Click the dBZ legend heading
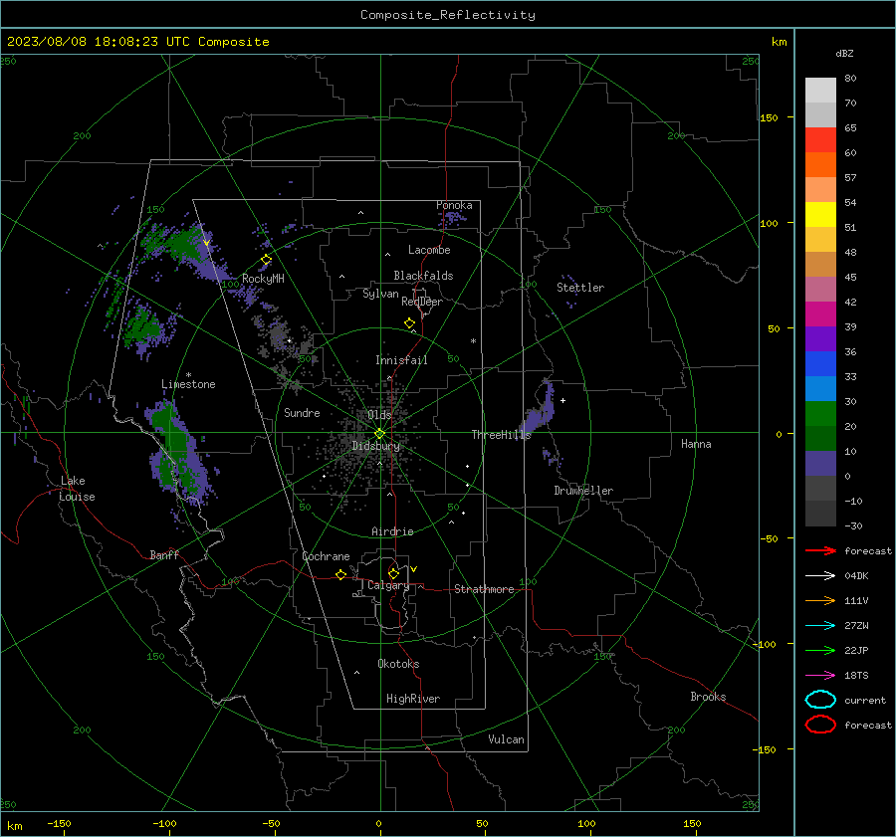 (844, 53)
